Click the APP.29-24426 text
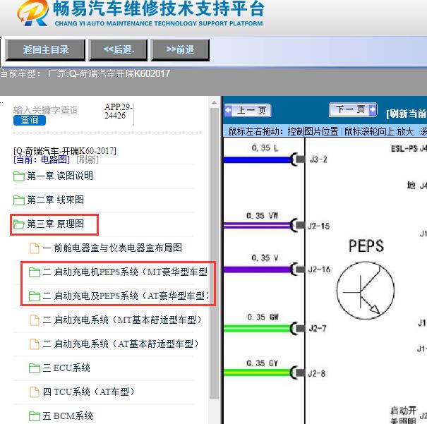The height and width of the screenshot is (424, 427). (x=118, y=111)
